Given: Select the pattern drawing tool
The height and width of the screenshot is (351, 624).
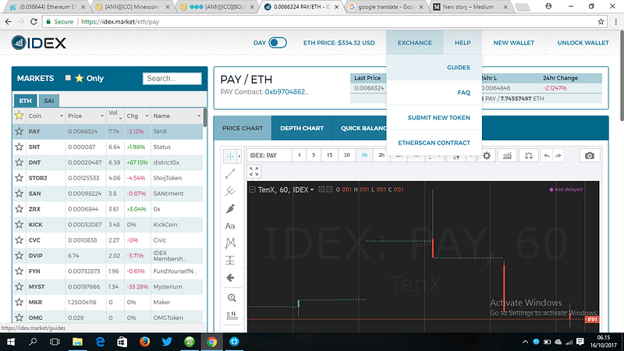Looking at the screenshot, I should pos(230,243).
